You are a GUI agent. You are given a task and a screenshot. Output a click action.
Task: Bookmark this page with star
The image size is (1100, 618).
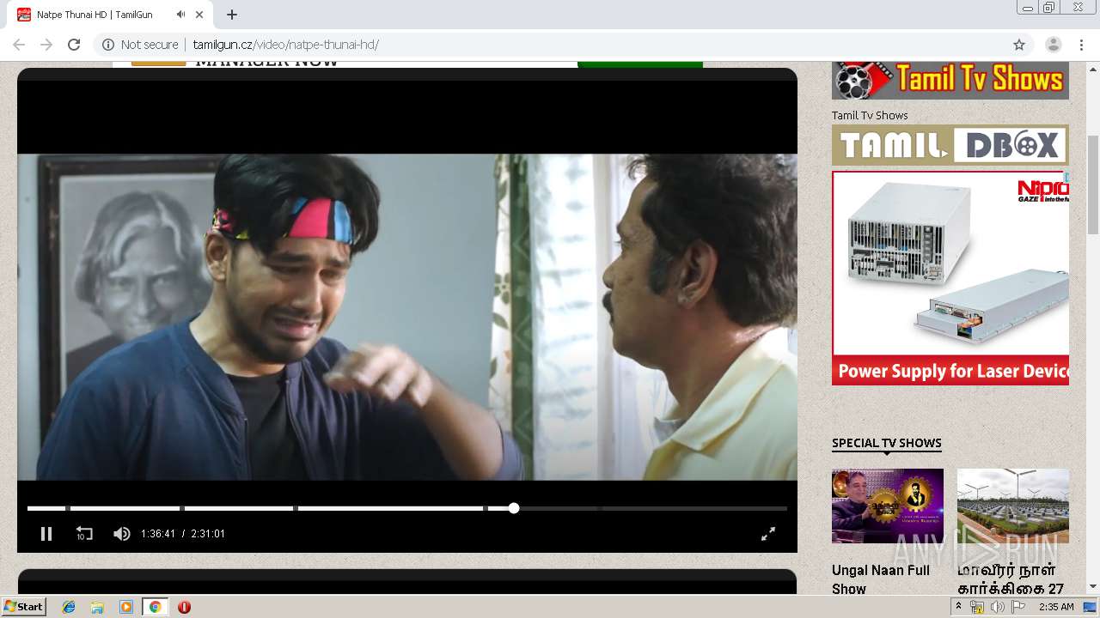point(1019,45)
